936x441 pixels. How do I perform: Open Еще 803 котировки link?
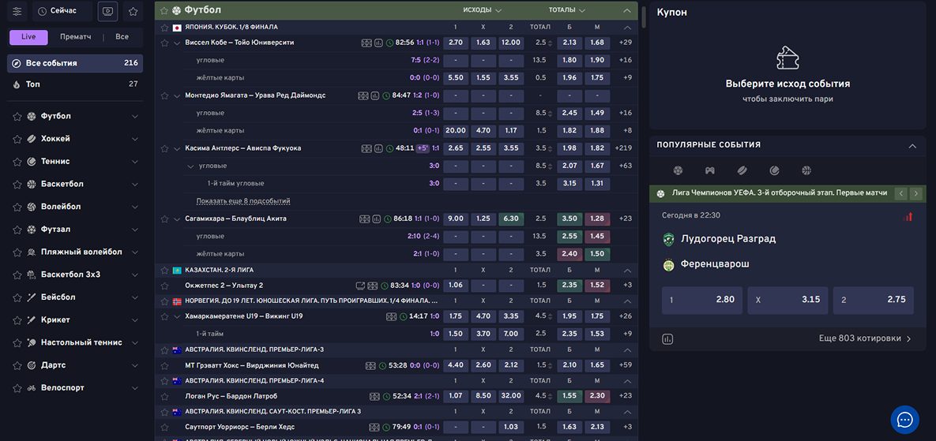point(865,338)
